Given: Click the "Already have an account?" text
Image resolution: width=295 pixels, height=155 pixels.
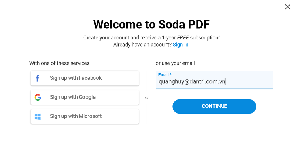Looking at the screenshot, I should 142,45.
